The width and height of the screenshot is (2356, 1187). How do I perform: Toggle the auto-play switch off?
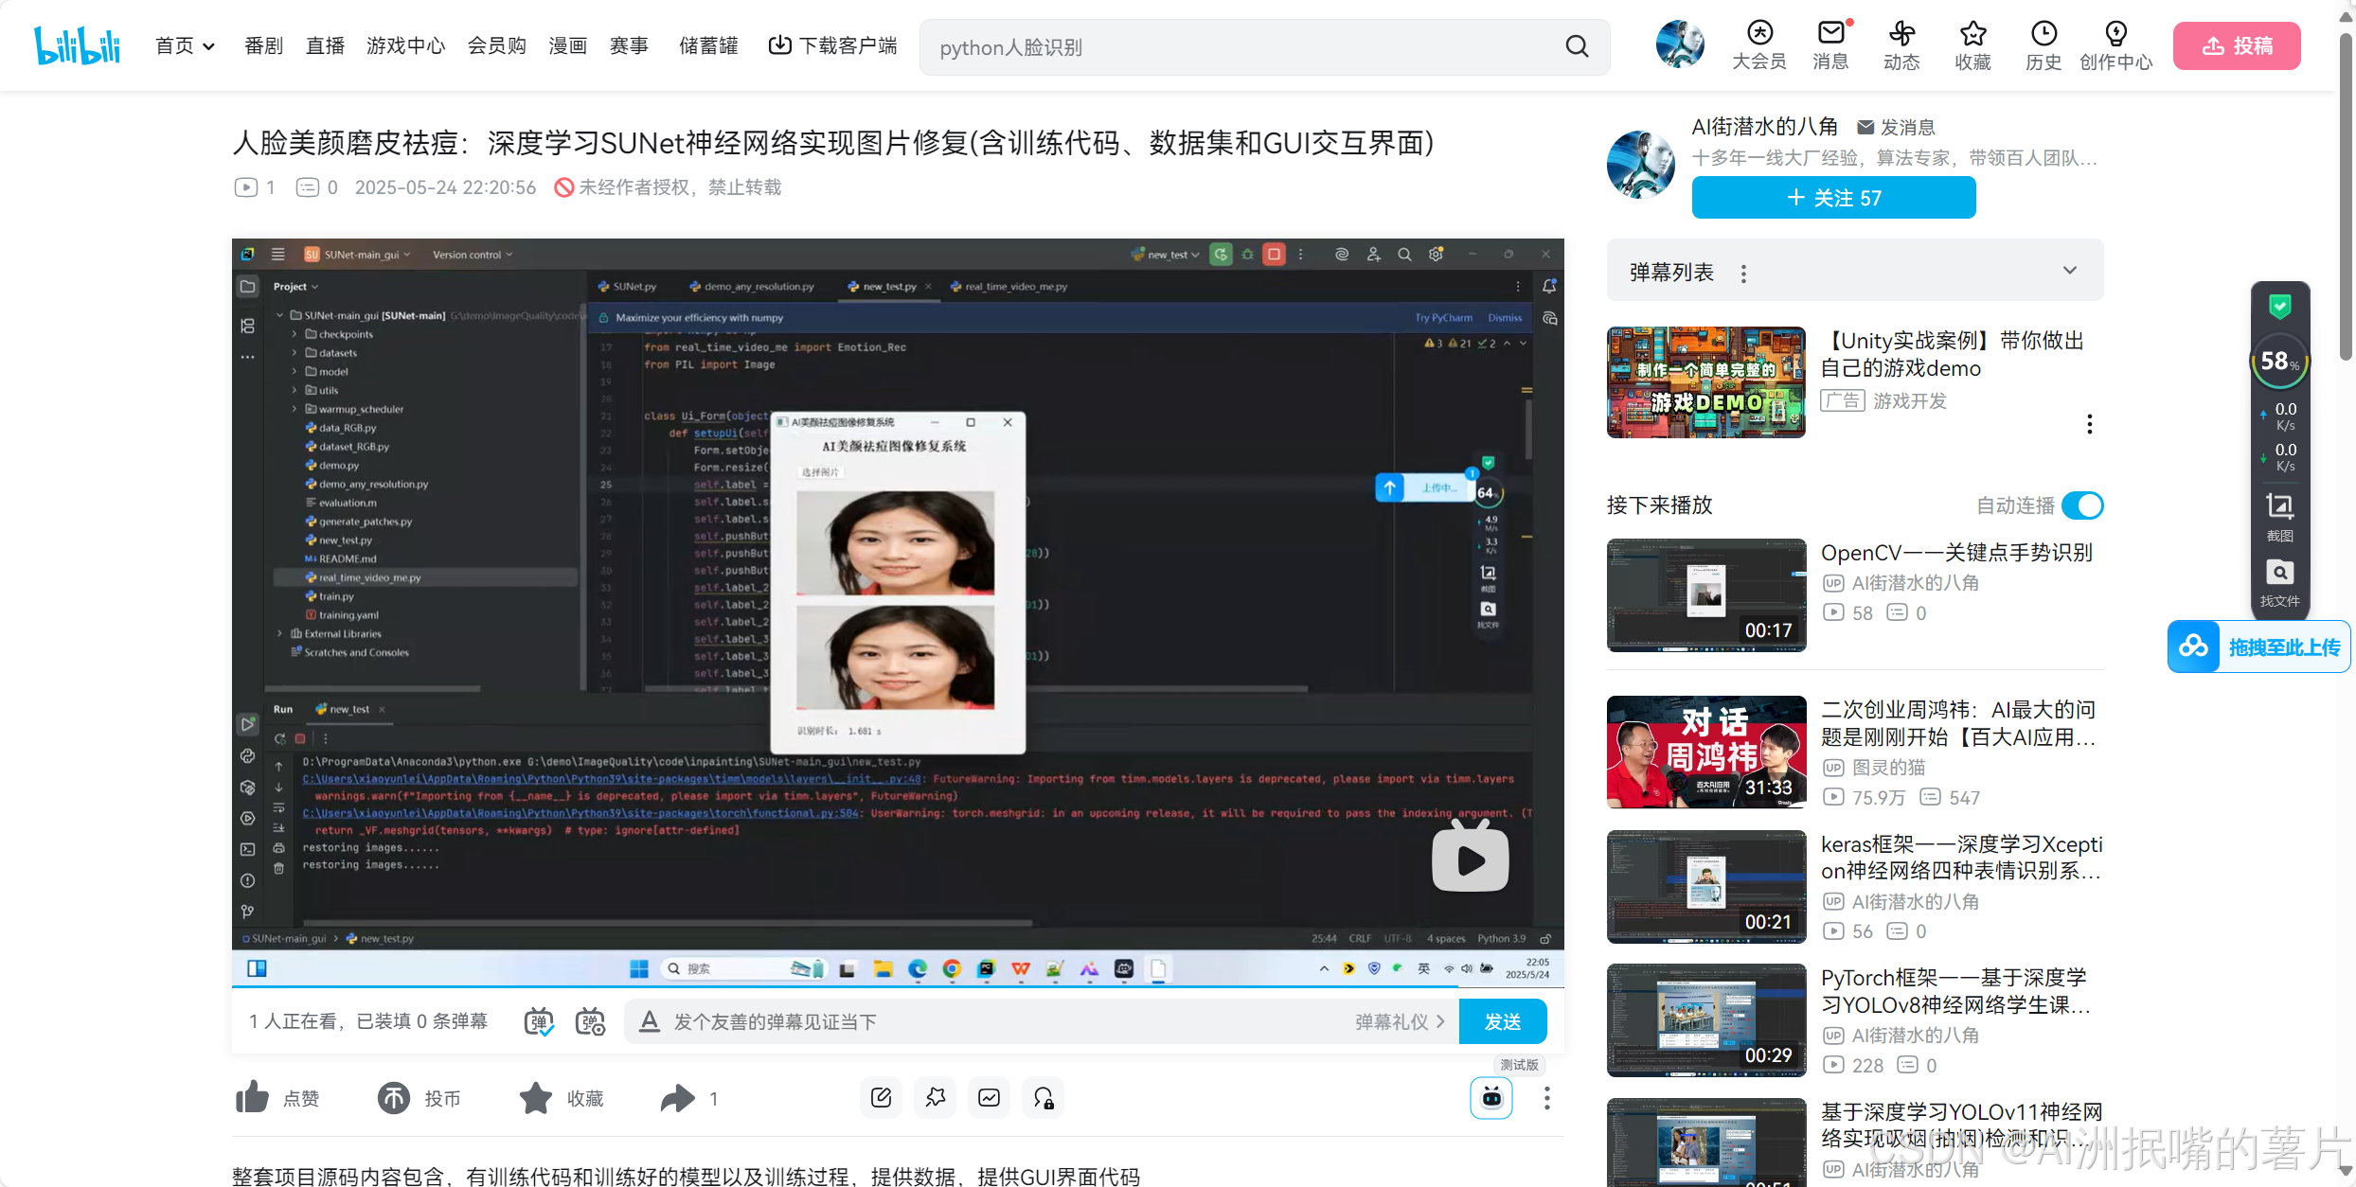point(2082,505)
